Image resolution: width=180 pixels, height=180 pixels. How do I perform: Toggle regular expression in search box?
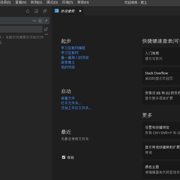[46, 20]
